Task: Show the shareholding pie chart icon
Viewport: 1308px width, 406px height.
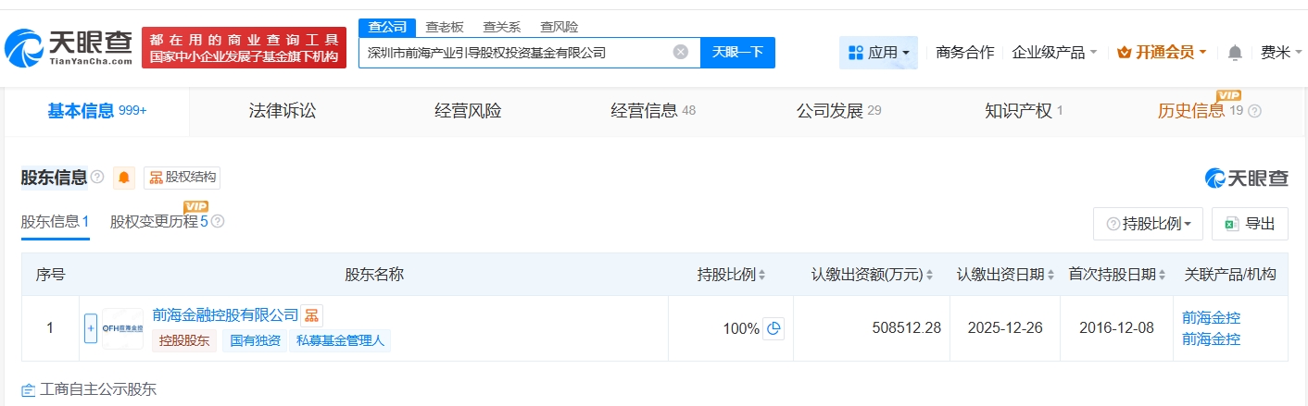Action: (773, 328)
